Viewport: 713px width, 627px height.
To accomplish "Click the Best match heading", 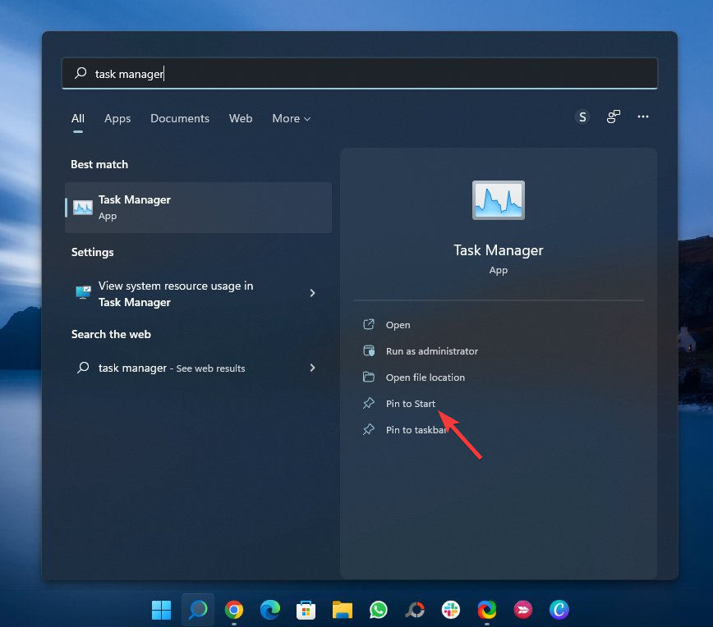I will pos(99,164).
